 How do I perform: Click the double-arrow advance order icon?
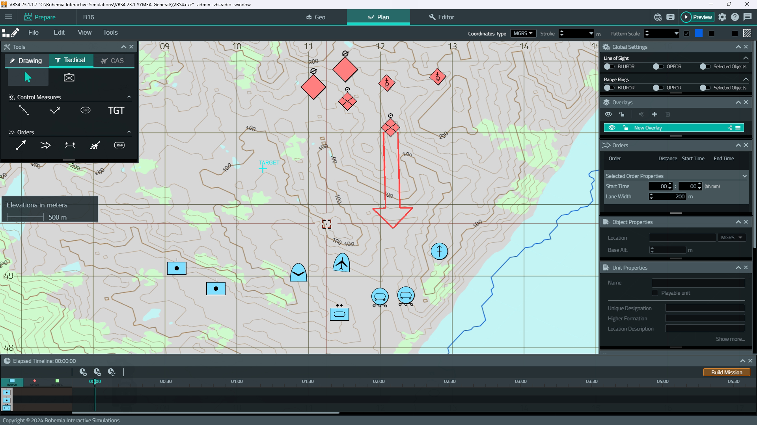[x=45, y=146]
